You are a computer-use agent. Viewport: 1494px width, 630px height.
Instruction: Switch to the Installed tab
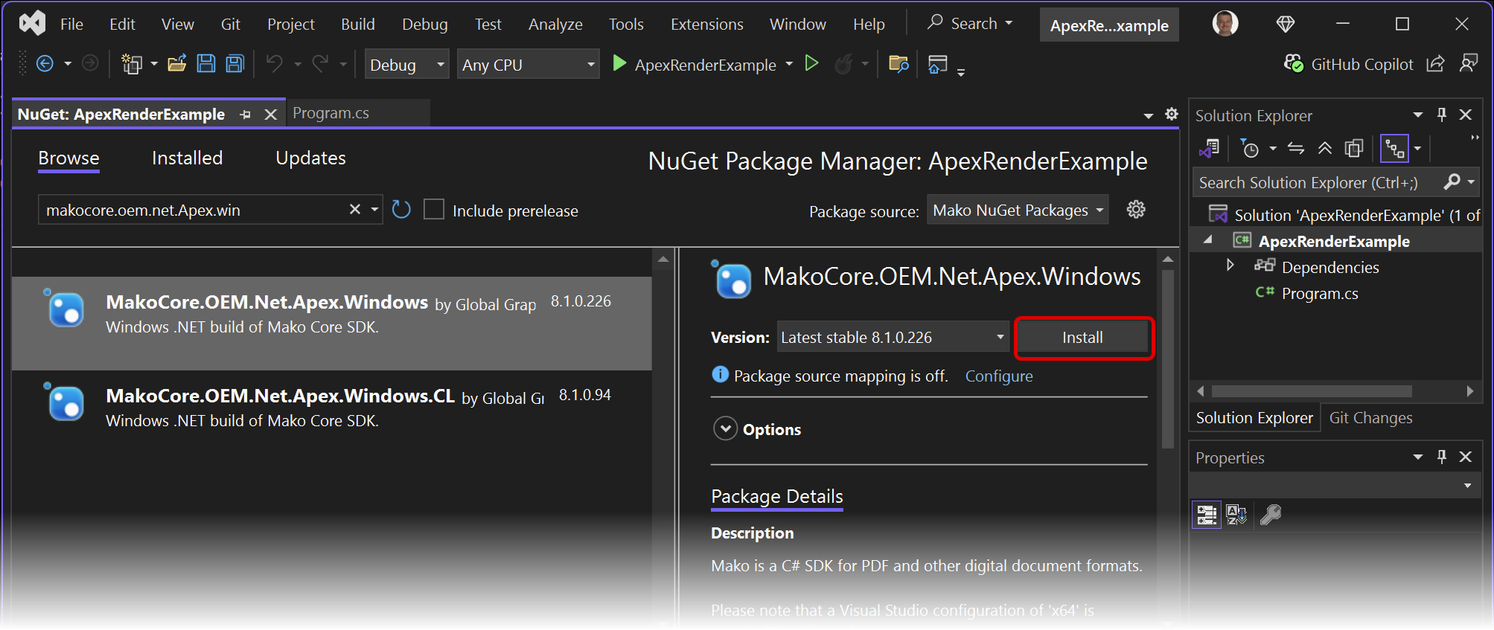point(187,158)
